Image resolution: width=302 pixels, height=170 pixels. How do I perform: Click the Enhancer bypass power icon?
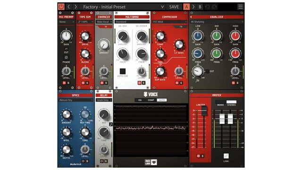point(102,83)
